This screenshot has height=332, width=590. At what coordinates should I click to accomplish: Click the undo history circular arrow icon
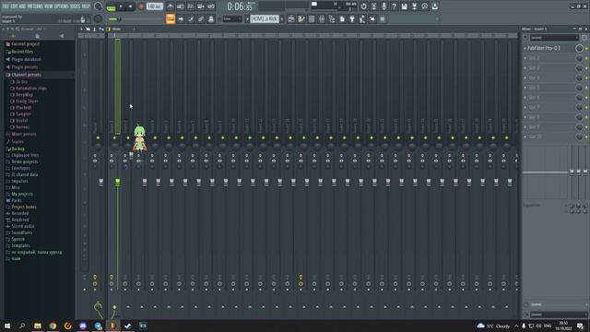tap(363, 6)
